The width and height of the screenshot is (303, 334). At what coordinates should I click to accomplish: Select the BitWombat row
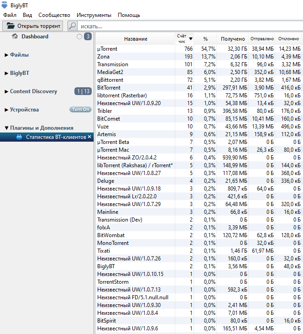199,235
